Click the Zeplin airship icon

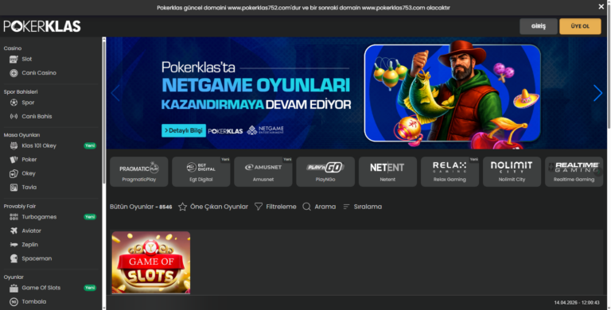coord(14,245)
